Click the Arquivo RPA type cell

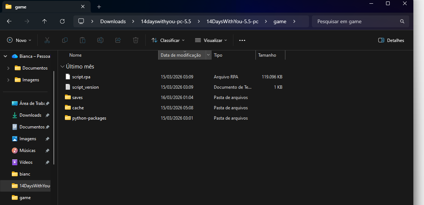[226, 77]
